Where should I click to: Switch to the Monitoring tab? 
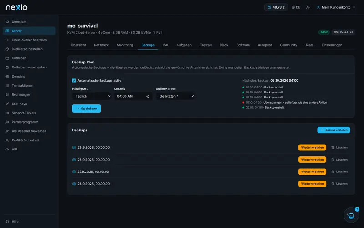[125, 45]
